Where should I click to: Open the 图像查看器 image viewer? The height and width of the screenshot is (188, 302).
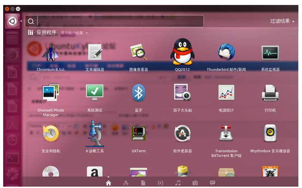(x=138, y=52)
